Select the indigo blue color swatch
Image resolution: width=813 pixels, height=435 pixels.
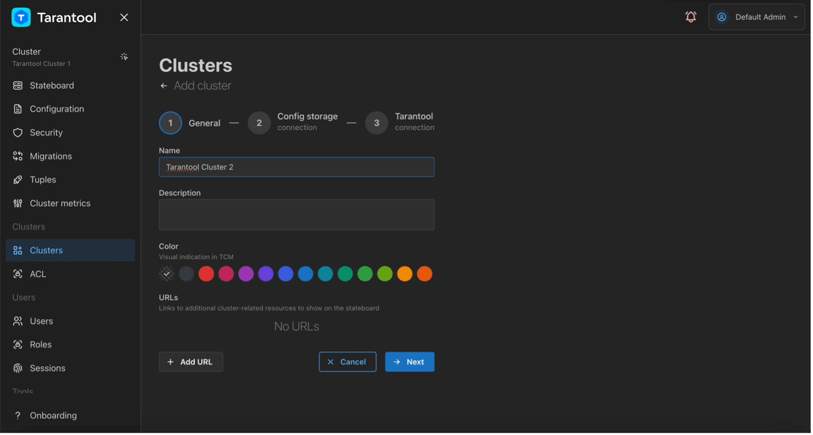tap(285, 274)
